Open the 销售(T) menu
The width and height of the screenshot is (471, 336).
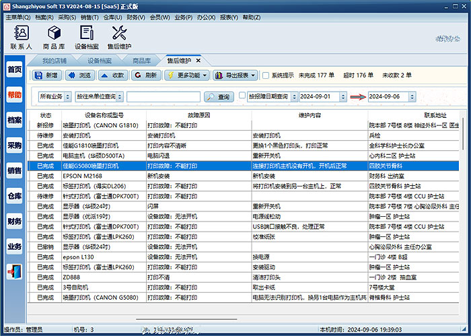pos(89,18)
